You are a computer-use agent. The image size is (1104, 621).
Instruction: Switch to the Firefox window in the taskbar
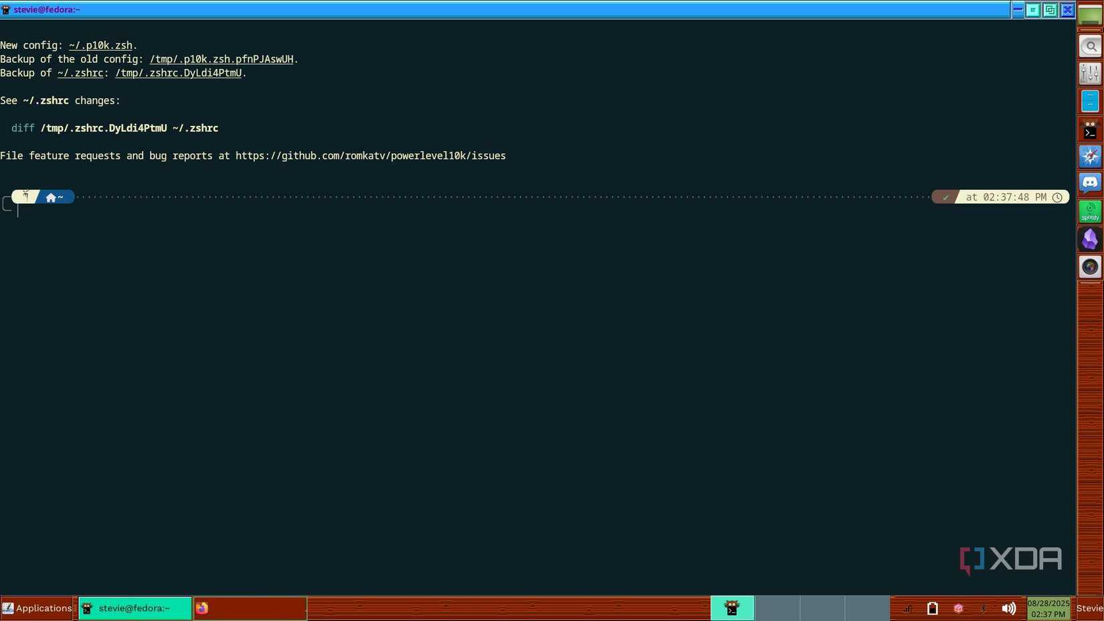pos(203,608)
